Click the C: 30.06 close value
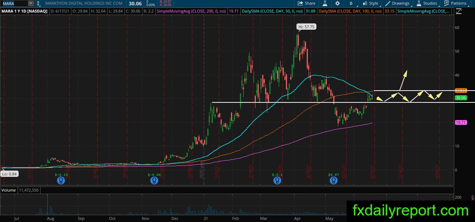The image size is (475, 222). pos(133,11)
